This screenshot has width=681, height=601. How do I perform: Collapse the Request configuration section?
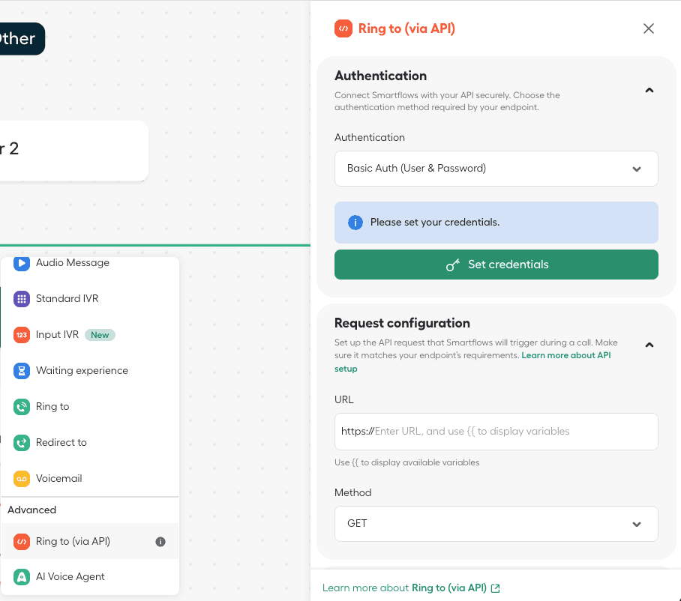pyautogui.click(x=649, y=345)
